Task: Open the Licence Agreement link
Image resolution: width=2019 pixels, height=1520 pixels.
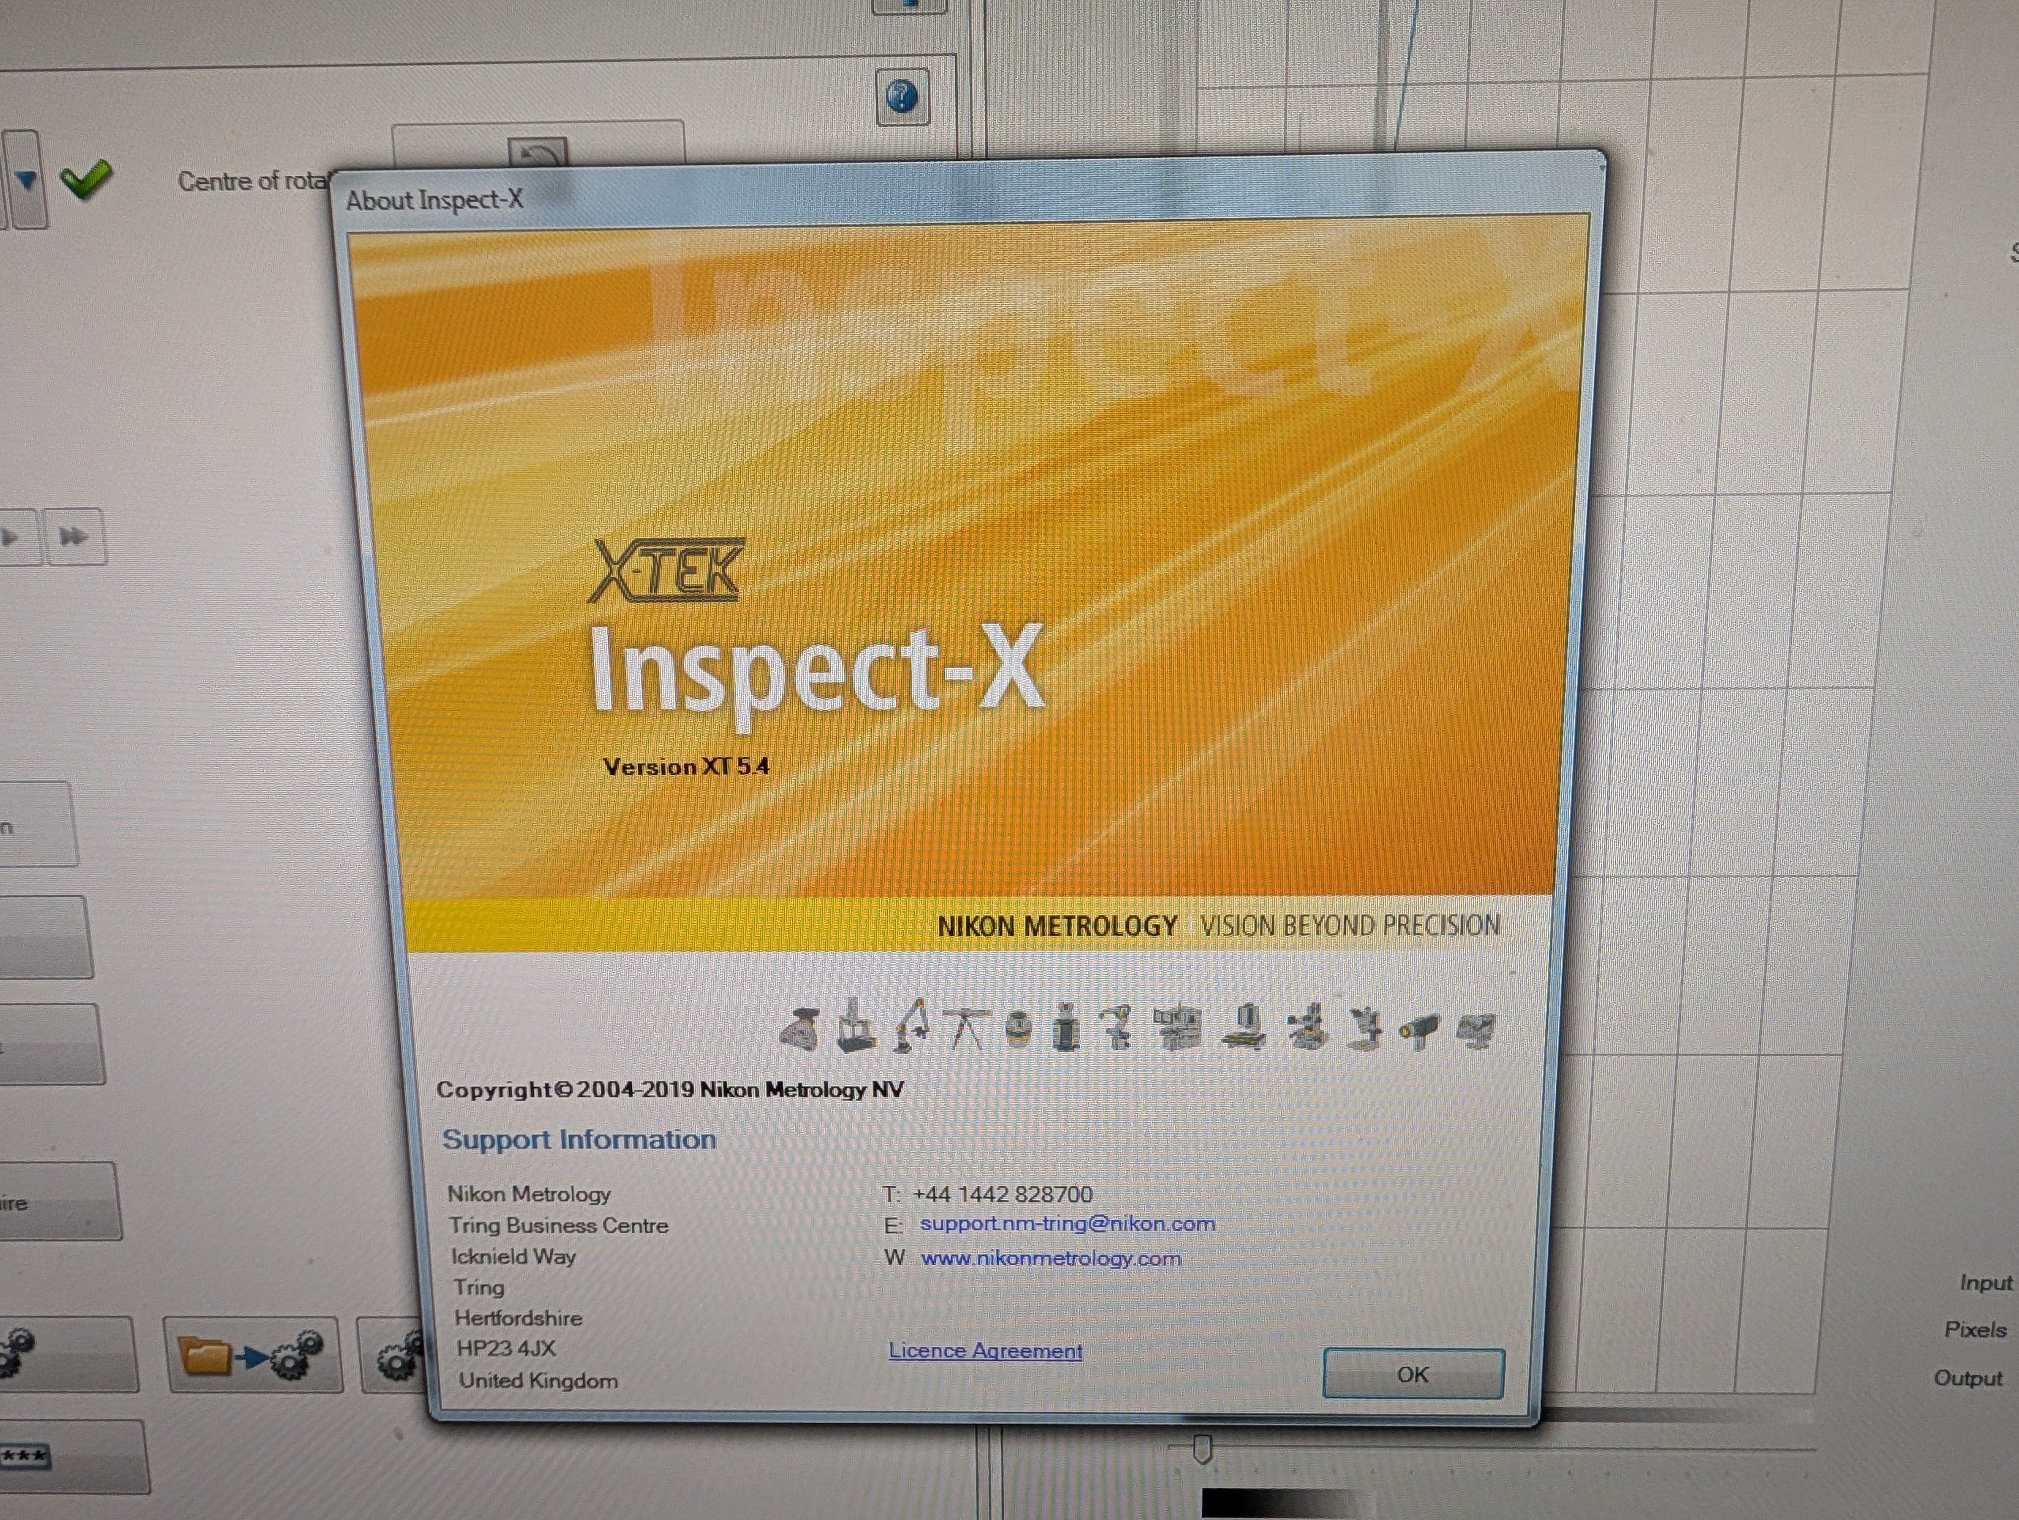Action: (x=985, y=1350)
